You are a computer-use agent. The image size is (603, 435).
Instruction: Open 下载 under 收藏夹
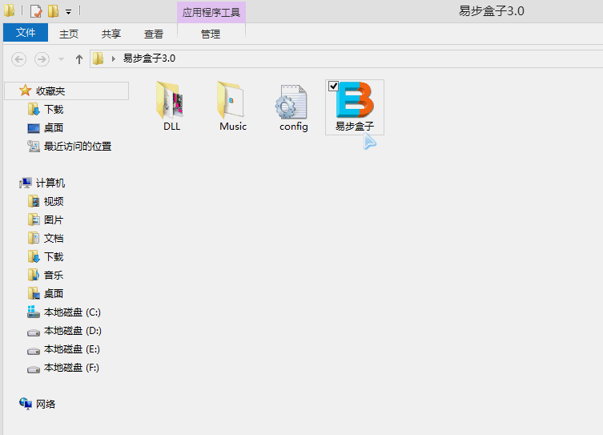(x=54, y=110)
